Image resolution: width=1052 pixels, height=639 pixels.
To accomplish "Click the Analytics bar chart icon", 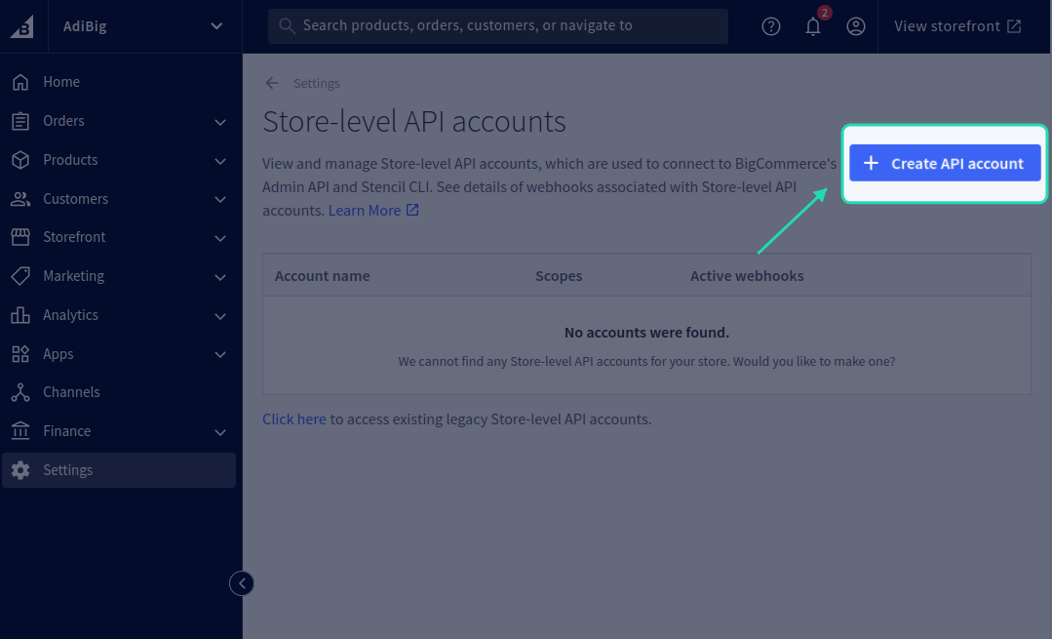I will coord(20,315).
